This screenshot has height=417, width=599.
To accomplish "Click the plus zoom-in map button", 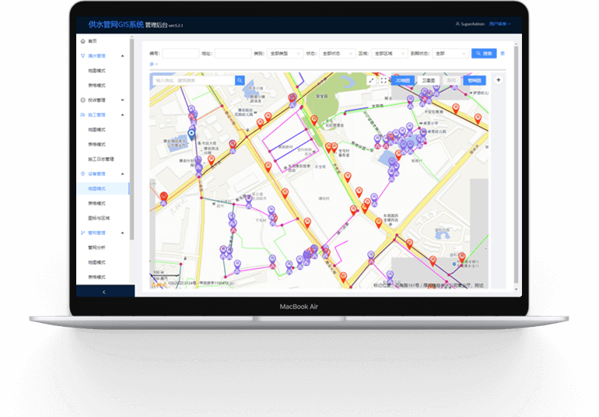I will pos(499,80).
